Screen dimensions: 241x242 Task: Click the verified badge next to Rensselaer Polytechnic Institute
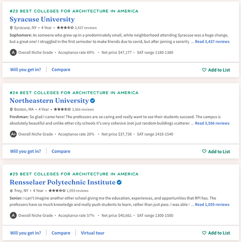119,182
